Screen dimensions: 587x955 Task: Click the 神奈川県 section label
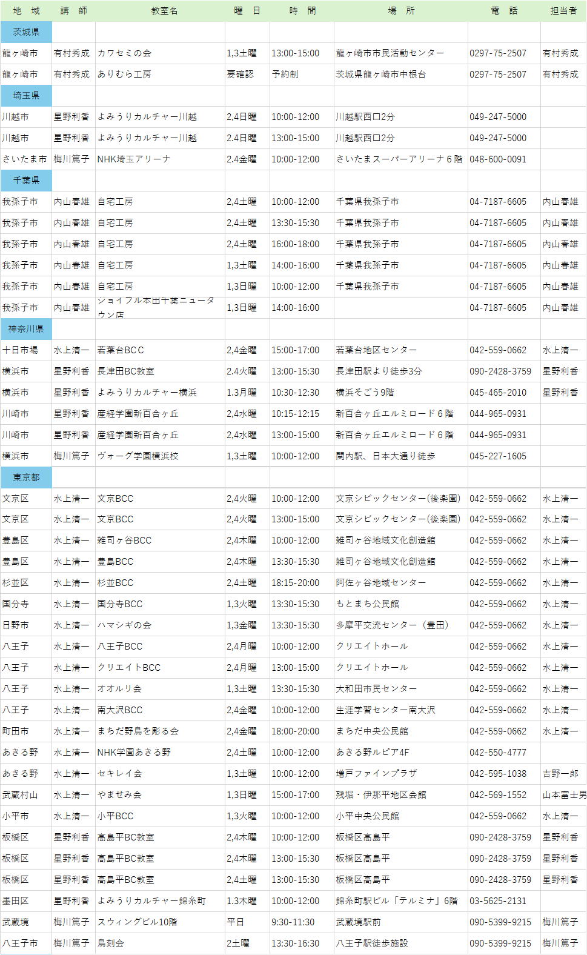tap(26, 329)
